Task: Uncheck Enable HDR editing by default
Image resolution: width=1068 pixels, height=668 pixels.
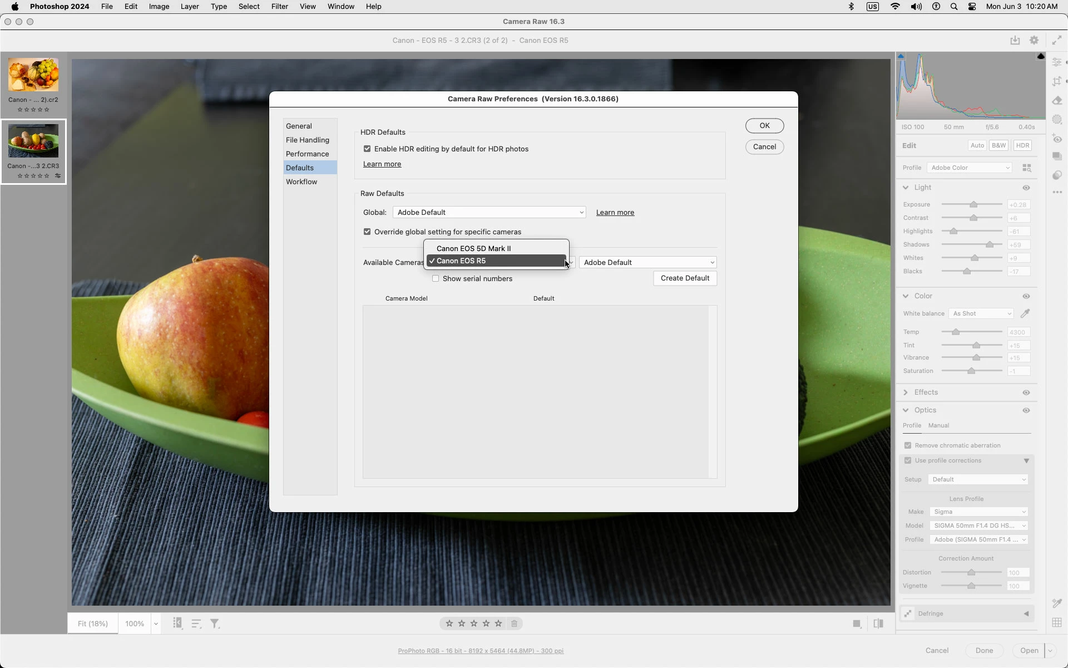Action: coord(367,149)
